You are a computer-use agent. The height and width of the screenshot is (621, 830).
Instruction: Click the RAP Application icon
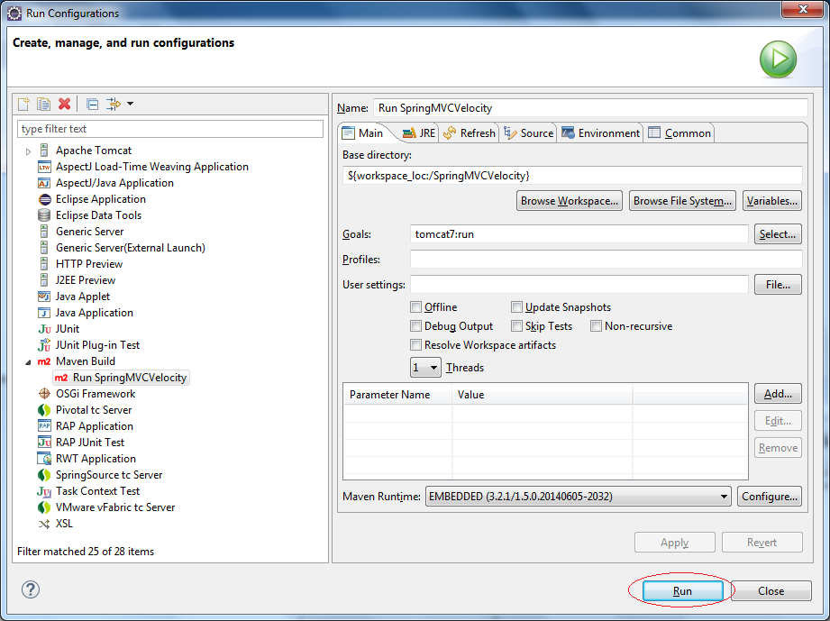click(44, 426)
